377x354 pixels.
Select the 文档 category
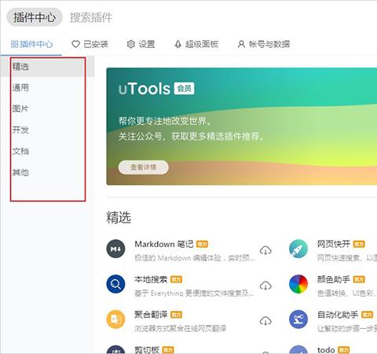[20, 151]
